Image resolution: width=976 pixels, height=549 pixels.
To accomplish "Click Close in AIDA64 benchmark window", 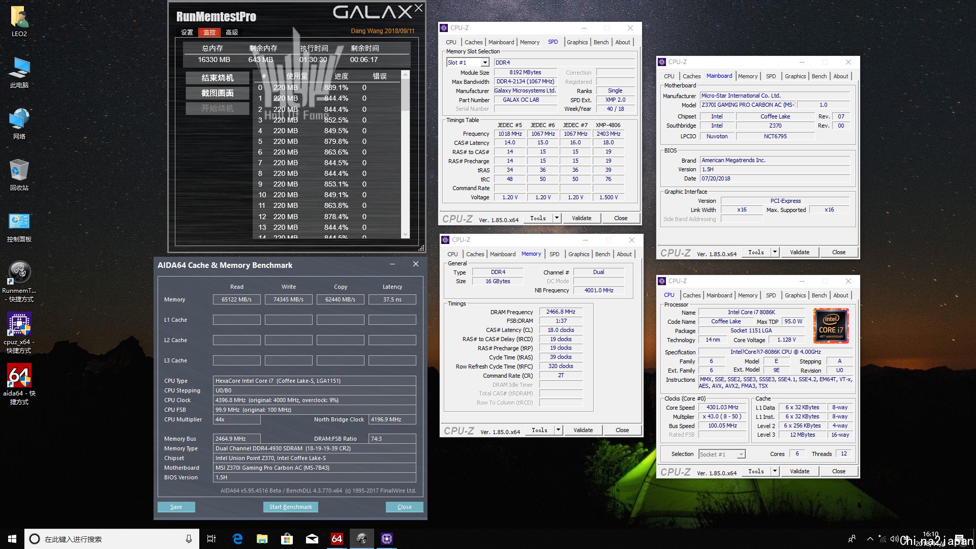I will click(x=405, y=507).
